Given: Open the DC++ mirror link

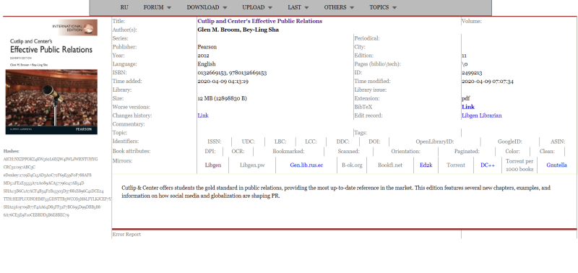Looking at the screenshot, I should coord(488,165).
